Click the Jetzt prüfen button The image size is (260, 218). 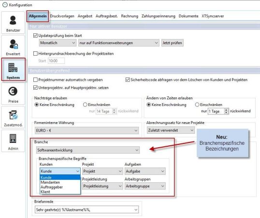pos(172,43)
